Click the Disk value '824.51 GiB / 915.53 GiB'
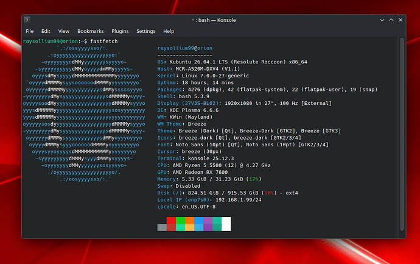Screen dimensions: 420x264 [223, 193]
